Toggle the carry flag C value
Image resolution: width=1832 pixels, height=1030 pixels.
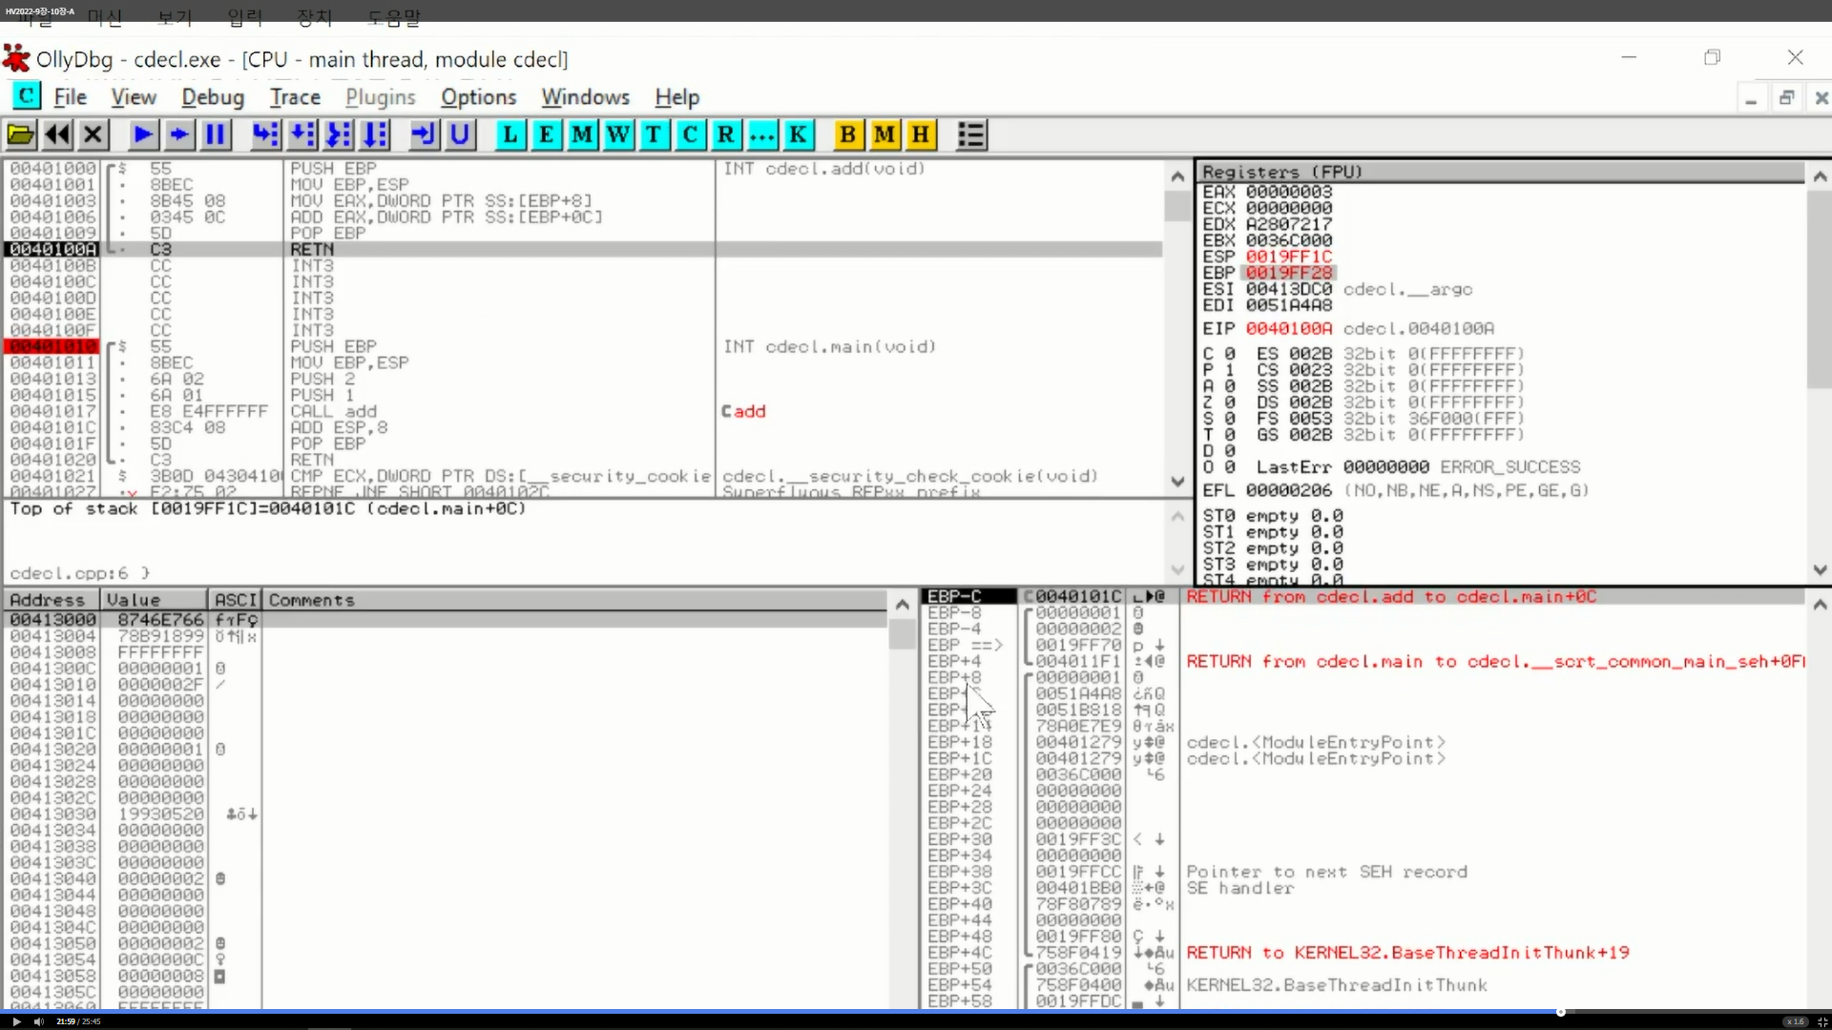1229,354
